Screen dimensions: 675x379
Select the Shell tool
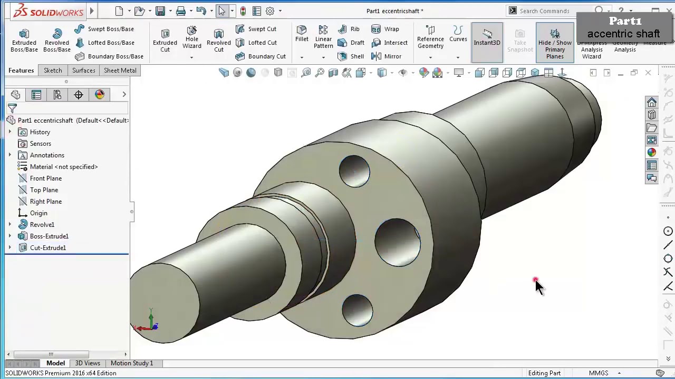(x=351, y=56)
